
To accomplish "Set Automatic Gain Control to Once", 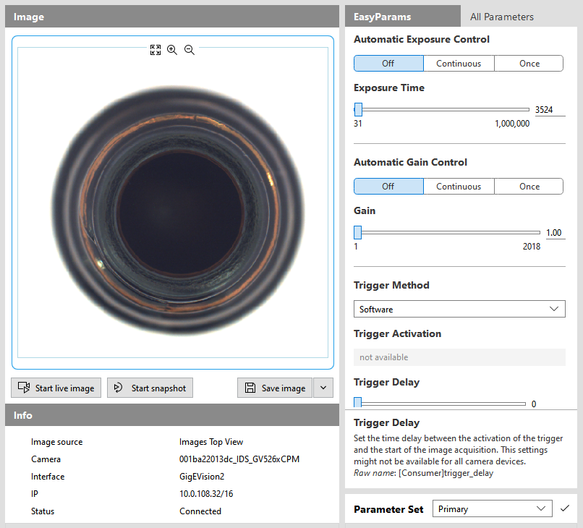I will 529,187.
